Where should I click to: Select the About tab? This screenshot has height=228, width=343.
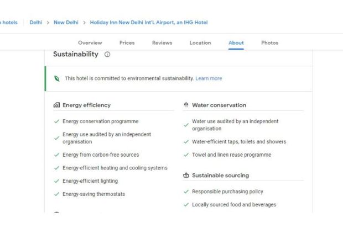(236, 43)
